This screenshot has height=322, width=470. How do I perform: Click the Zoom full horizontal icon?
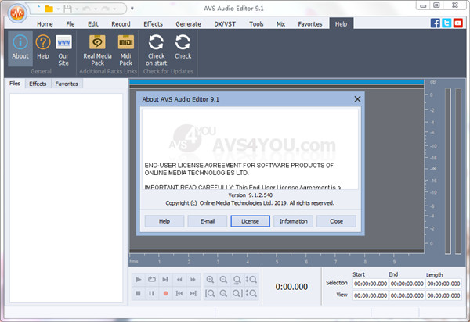coord(237,280)
